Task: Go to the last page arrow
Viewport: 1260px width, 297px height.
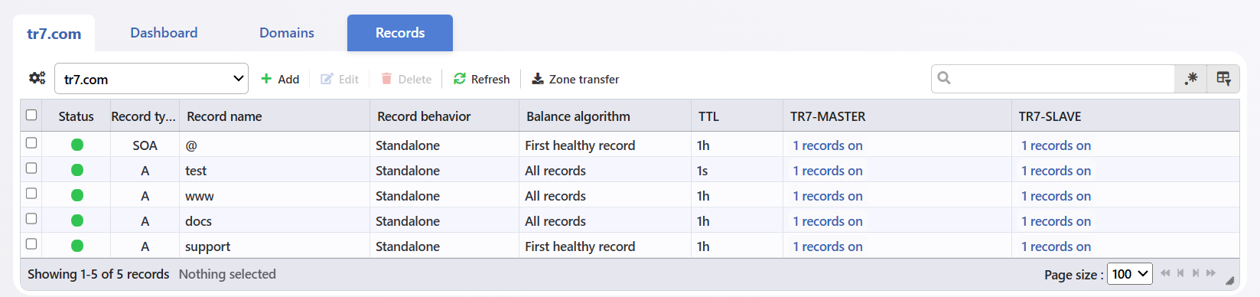Action: tap(1211, 273)
